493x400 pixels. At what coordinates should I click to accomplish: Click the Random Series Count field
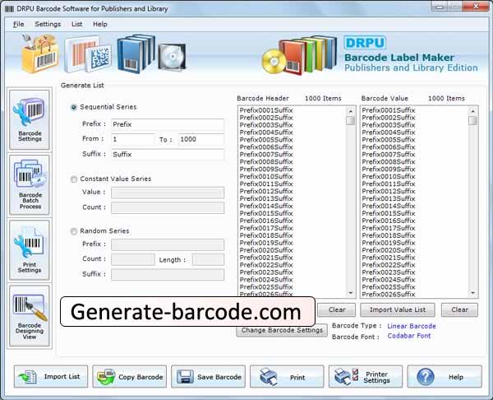point(133,259)
